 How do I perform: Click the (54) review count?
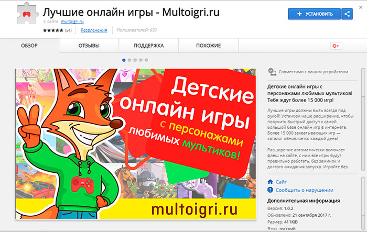(x=68, y=30)
